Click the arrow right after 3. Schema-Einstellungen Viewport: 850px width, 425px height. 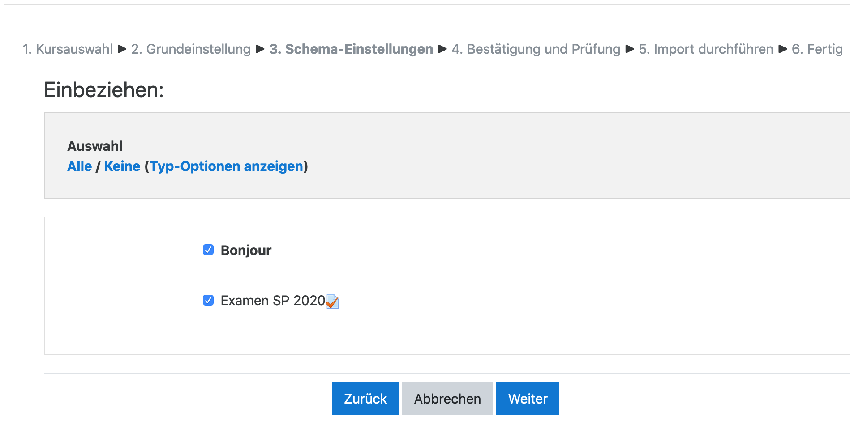(442, 49)
